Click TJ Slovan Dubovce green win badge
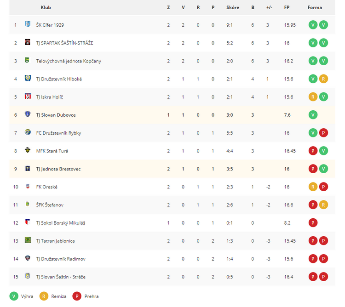This screenshot has height=307, width=345. 313,115
